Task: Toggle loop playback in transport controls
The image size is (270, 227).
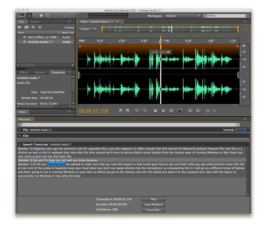Action: click(x=171, y=111)
